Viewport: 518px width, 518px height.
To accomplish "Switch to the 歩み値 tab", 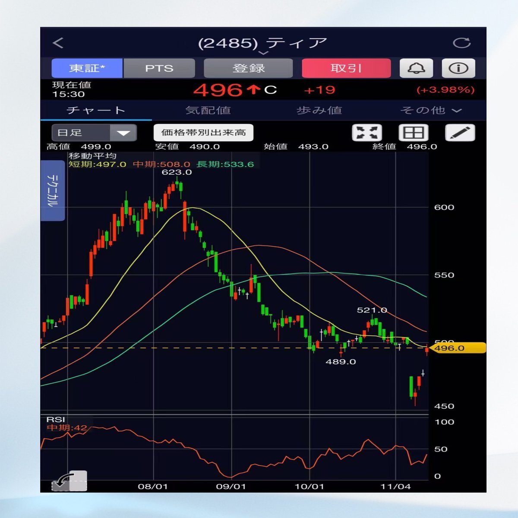I will tap(319, 111).
